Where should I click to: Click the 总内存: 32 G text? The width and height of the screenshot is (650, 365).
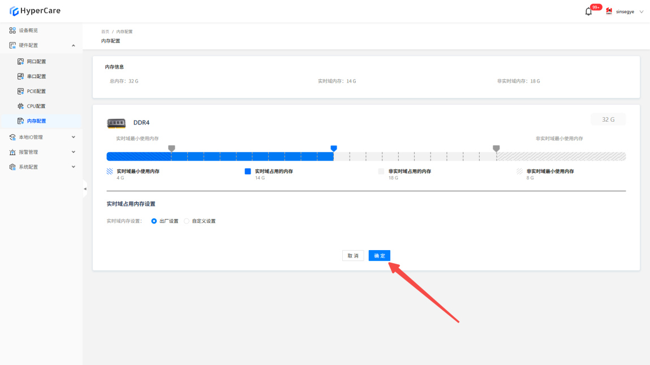coord(124,81)
